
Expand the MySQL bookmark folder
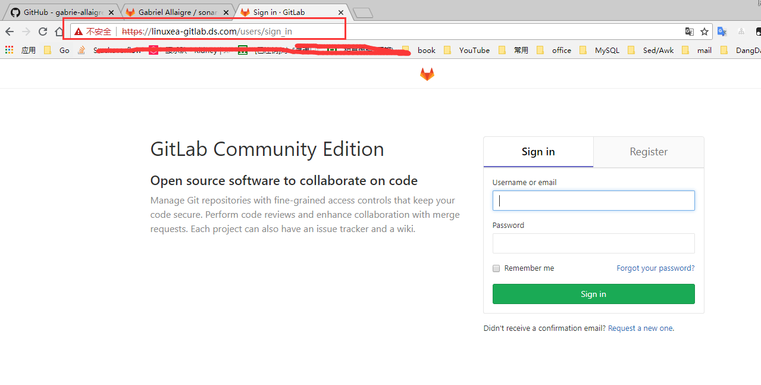point(600,50)
